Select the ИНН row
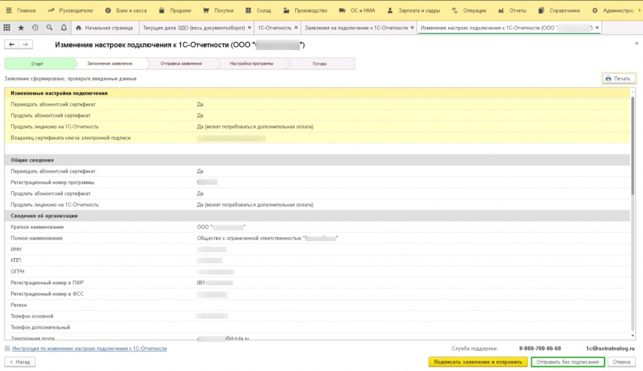This screenshot has height=371, width=643. pos(317,249)
